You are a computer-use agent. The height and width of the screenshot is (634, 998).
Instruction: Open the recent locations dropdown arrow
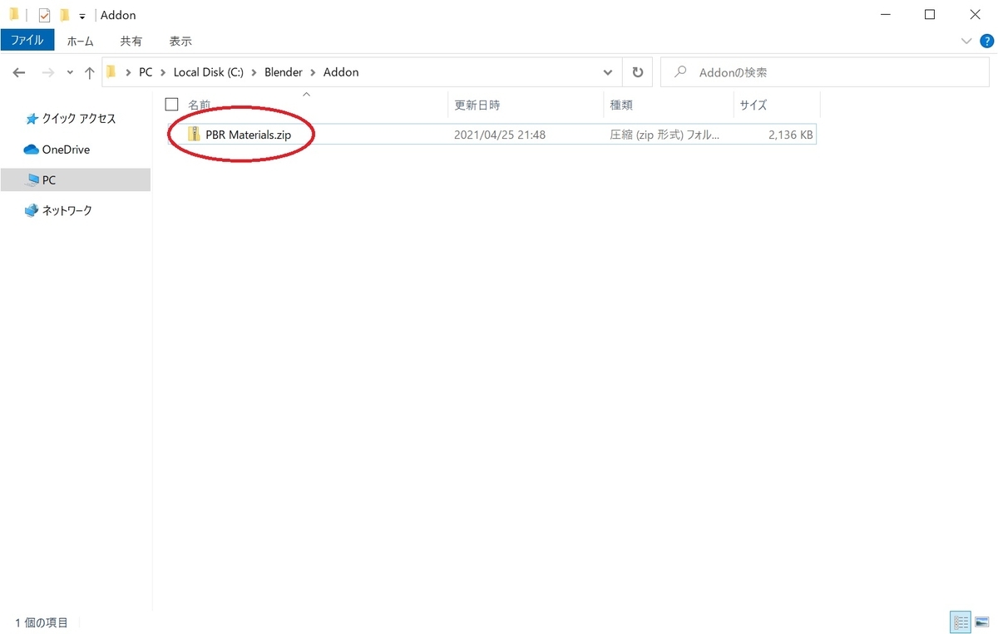70,72
